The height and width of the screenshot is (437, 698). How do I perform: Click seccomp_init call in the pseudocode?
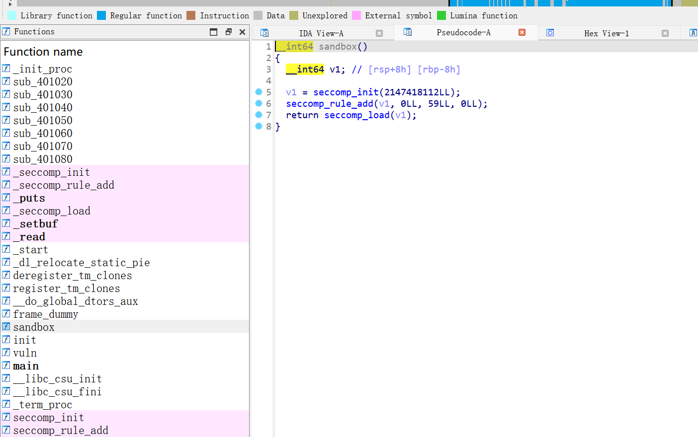tap(346, 92)
